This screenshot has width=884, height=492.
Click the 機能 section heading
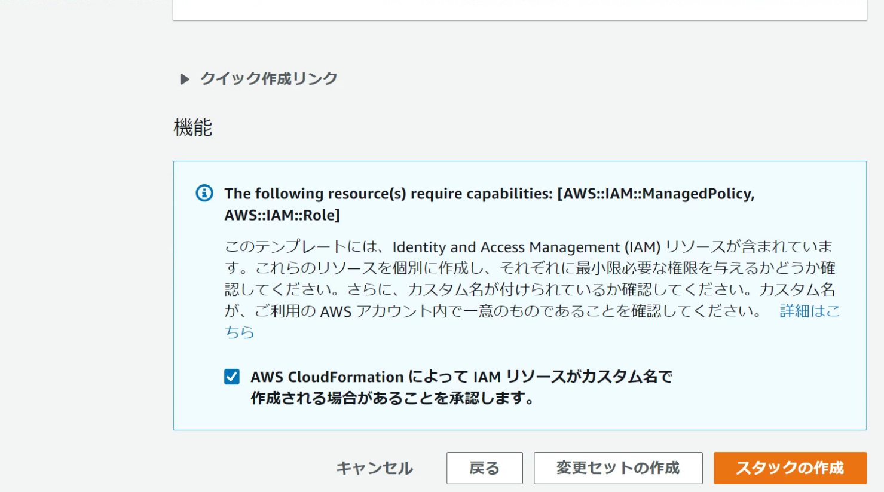pyautogui.click(x=192, y=127)
